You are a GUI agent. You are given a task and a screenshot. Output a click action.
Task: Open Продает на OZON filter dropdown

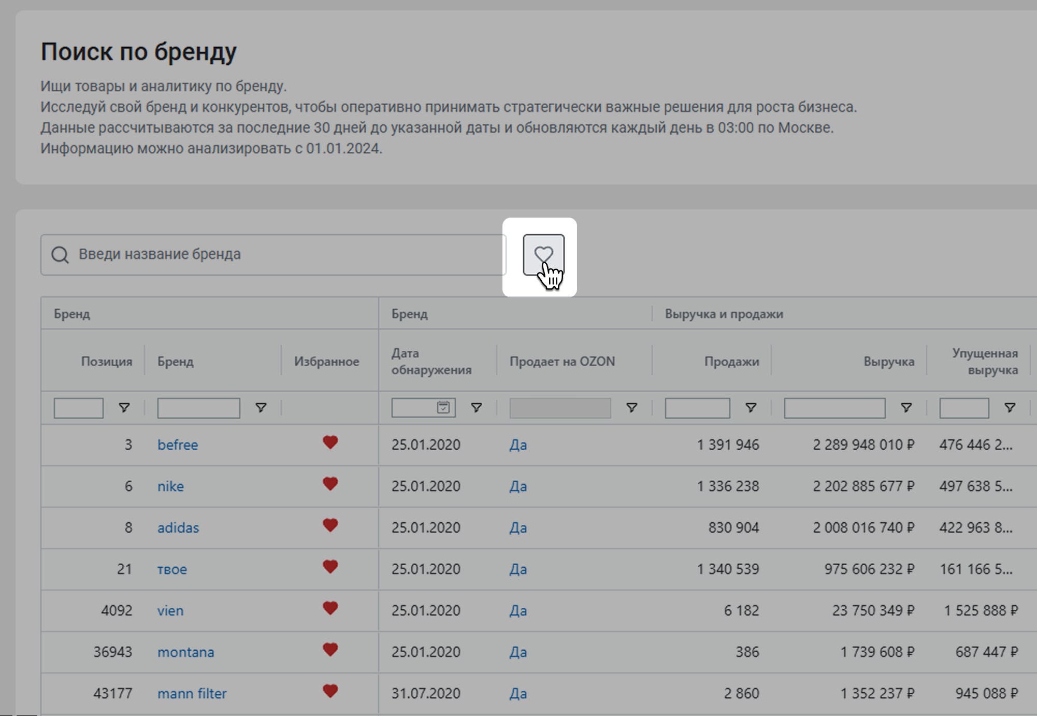point(560,408)
